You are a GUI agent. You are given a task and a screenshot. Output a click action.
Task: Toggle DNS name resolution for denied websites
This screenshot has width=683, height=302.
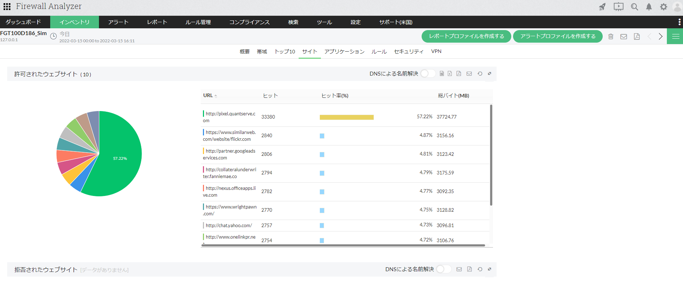pyautogui.click(x=444, y=269)
